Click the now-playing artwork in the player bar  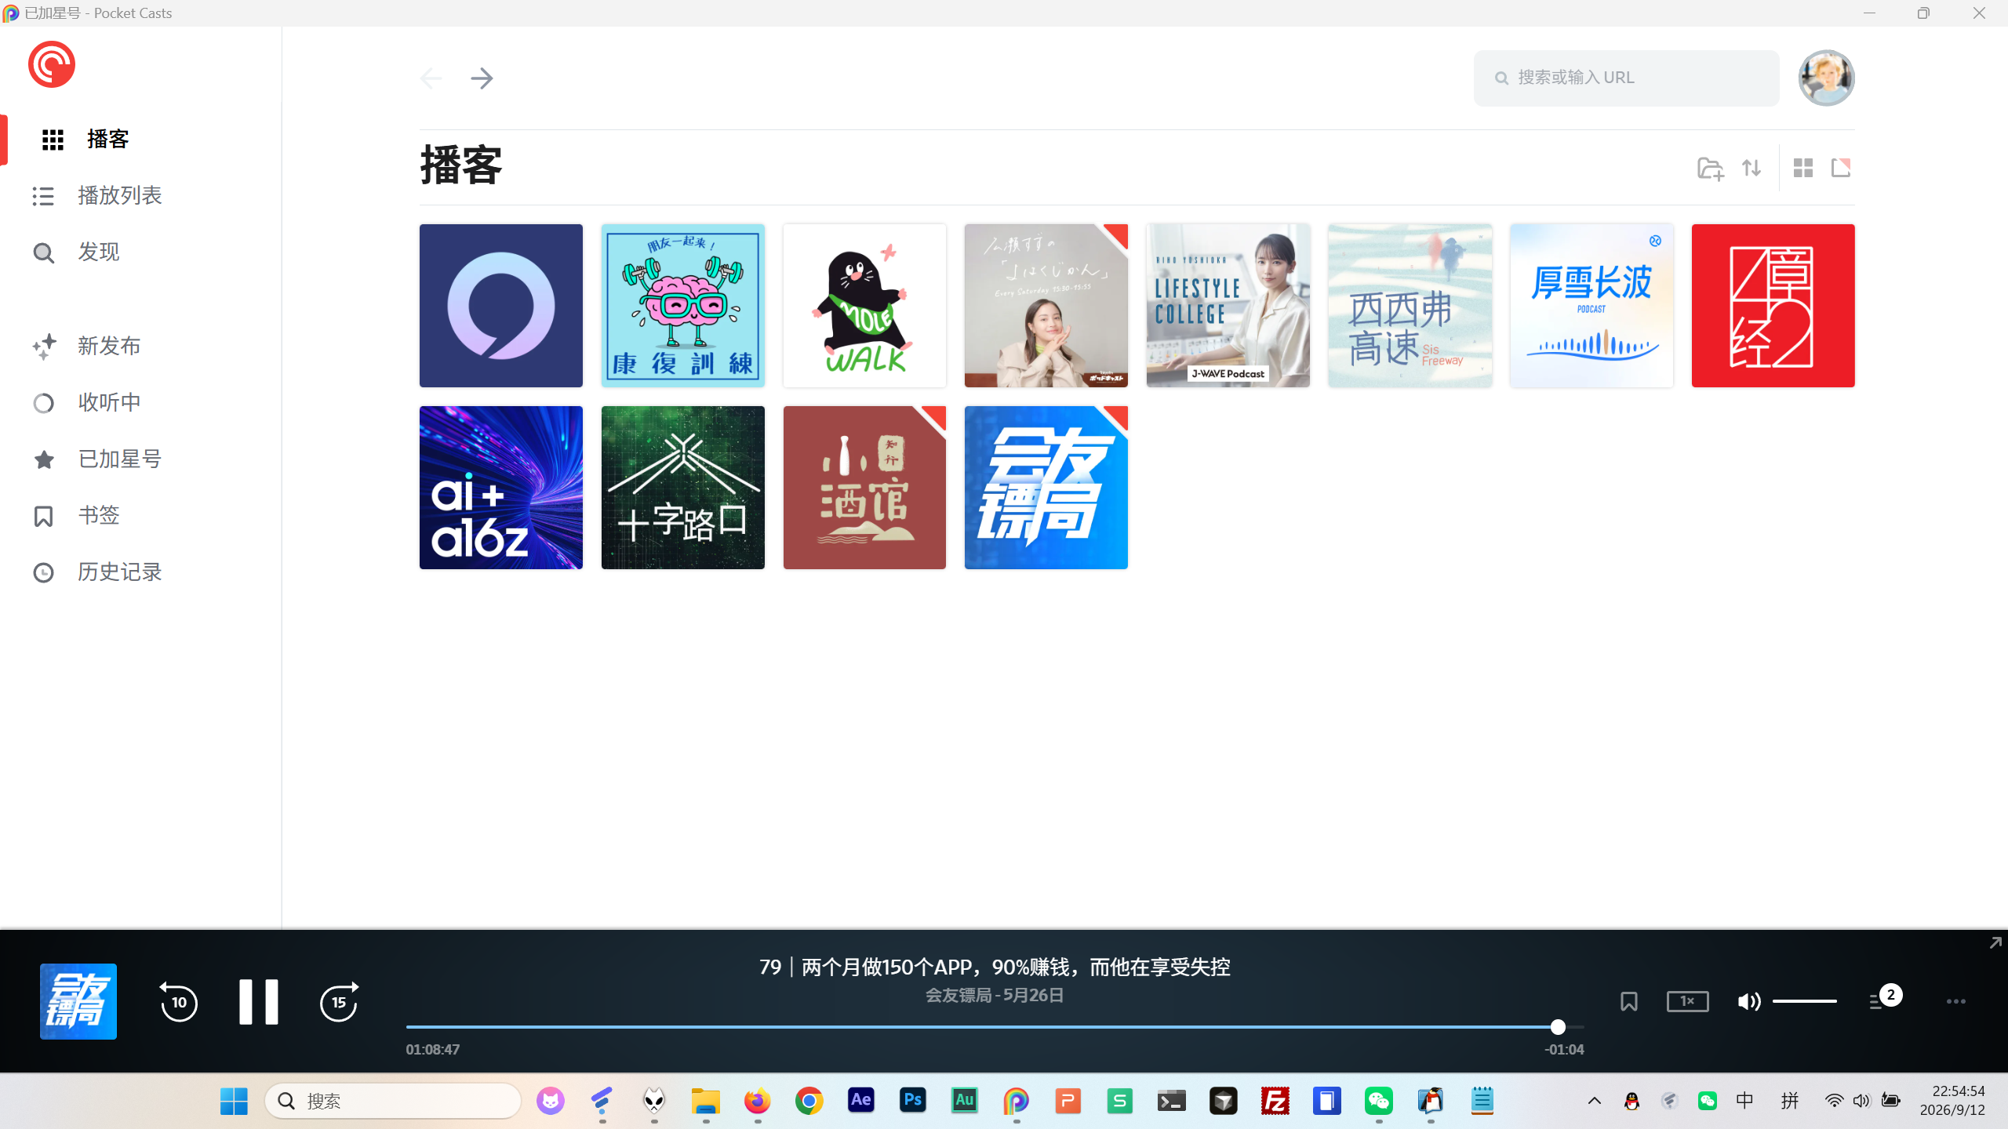(x=78, y=1001)
